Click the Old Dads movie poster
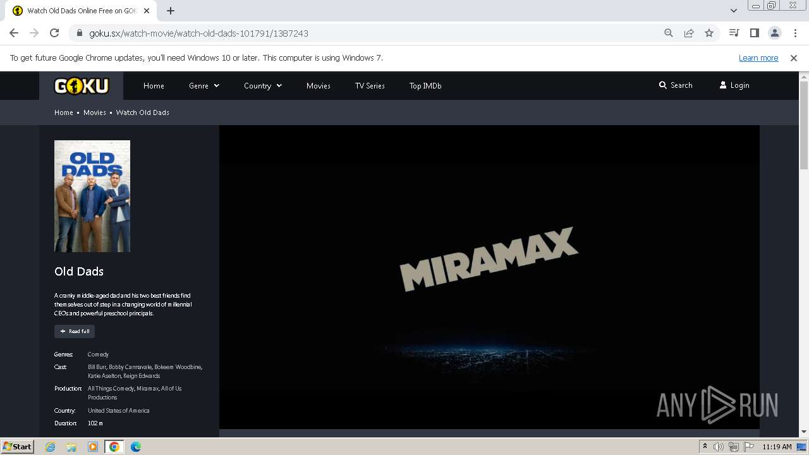 (x=92, y=196)
